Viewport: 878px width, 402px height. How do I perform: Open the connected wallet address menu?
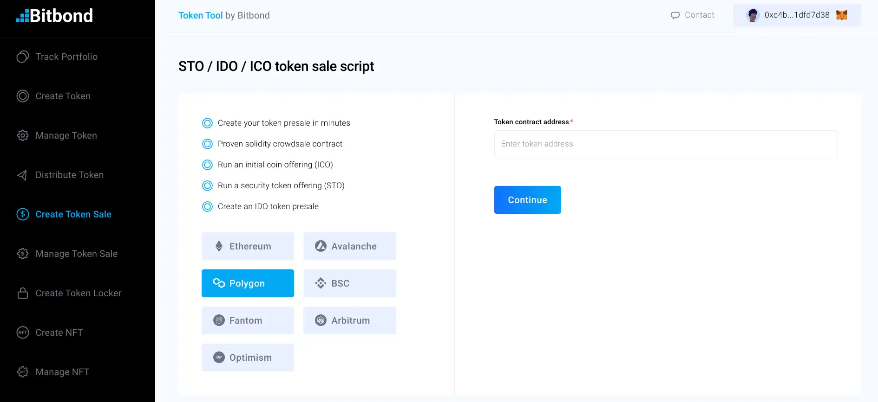click(796, 15)
